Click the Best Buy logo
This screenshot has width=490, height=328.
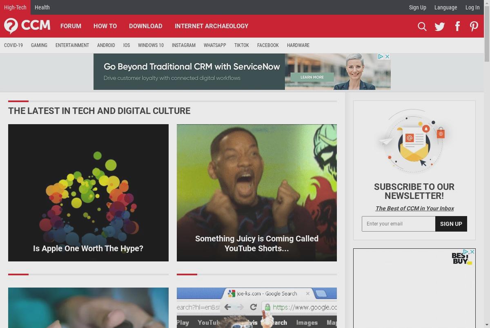tap(461, 259)
